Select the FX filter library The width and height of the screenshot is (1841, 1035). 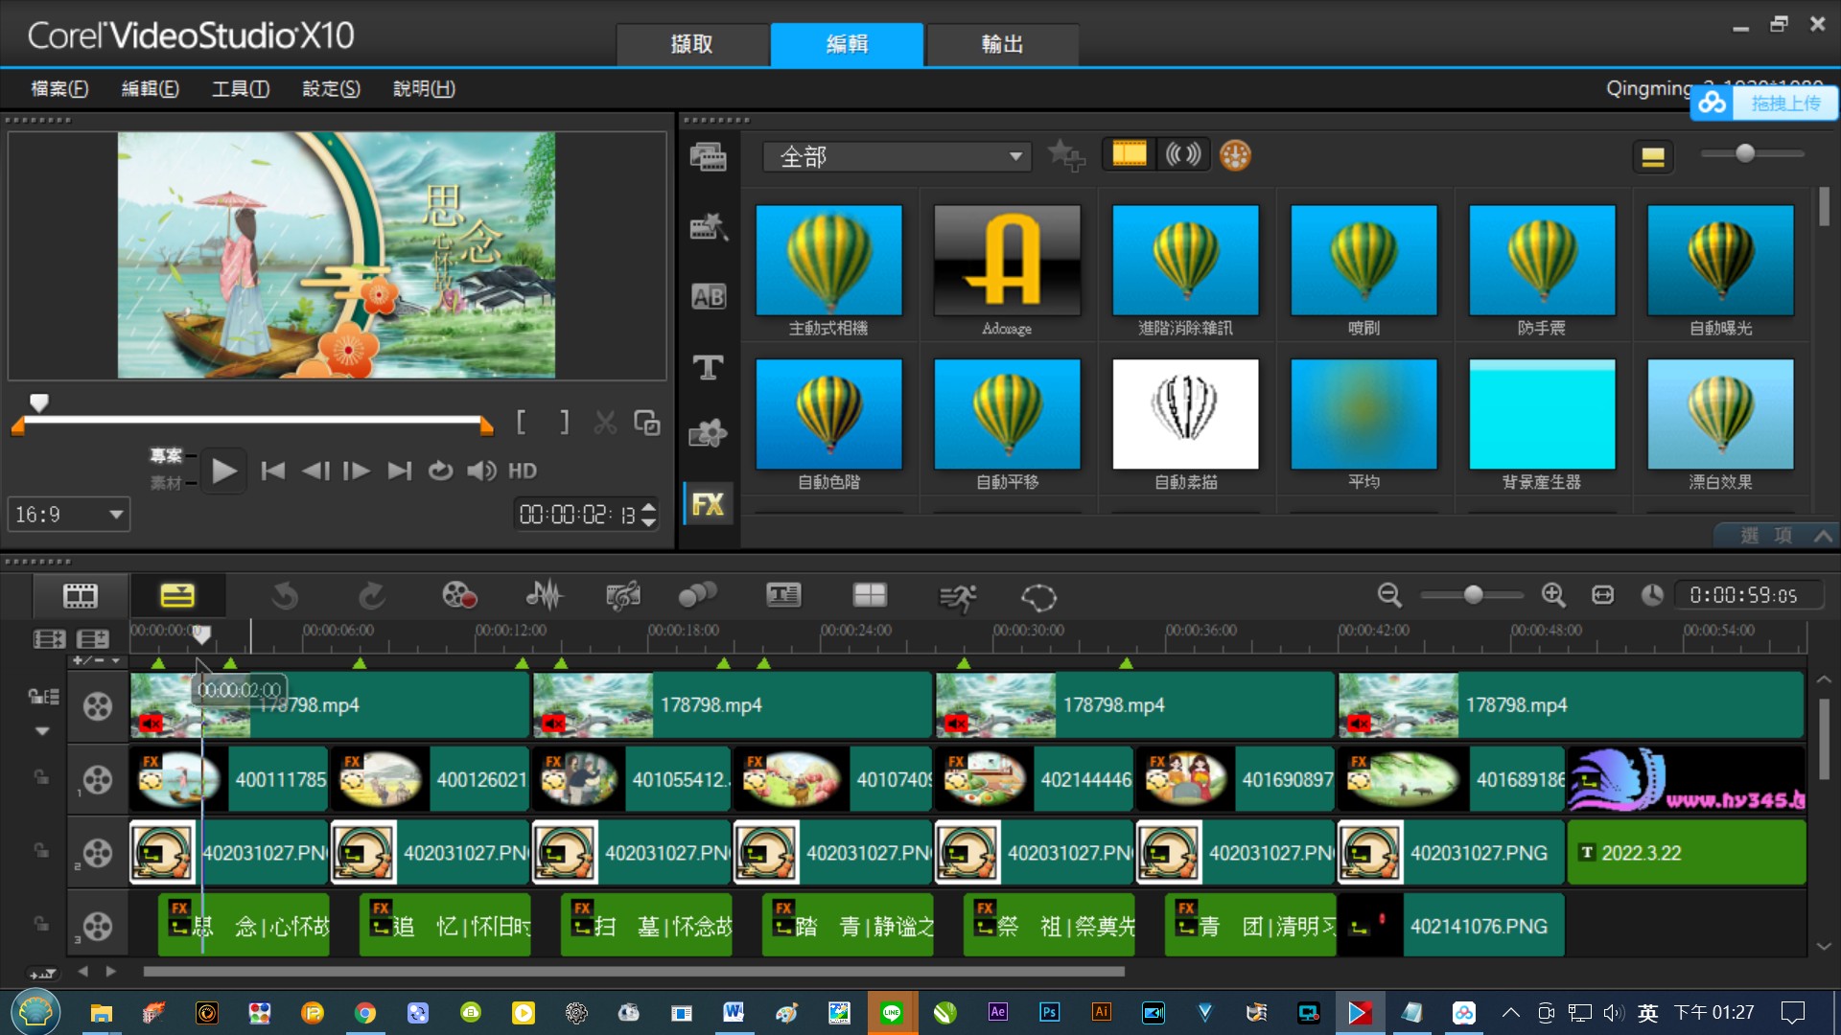[x=708, y=504]
